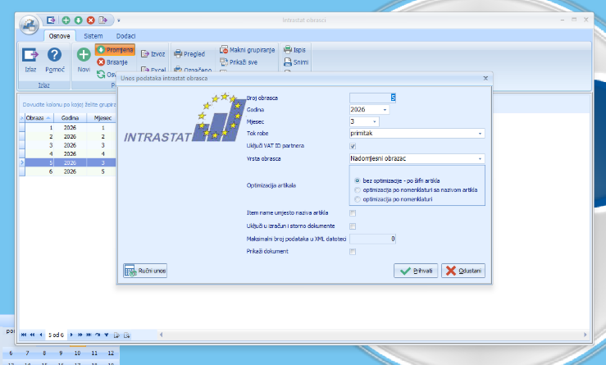Click the Novi green plus icon
The height and width of the screenshot is (365, 606).
point(84,54)
